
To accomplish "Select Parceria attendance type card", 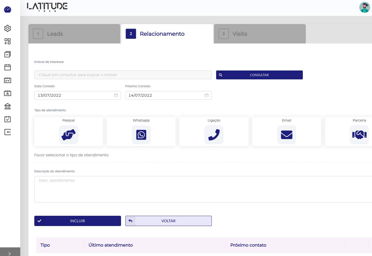I will pos(359,134).
